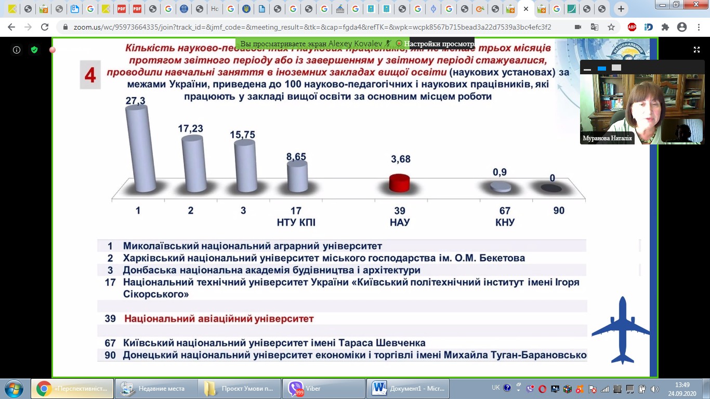
Task: Enter full screen with the expand arrows icon
Action: click(696, 50)
